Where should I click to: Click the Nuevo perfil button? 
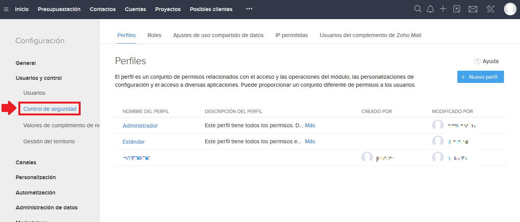point(480,76)
